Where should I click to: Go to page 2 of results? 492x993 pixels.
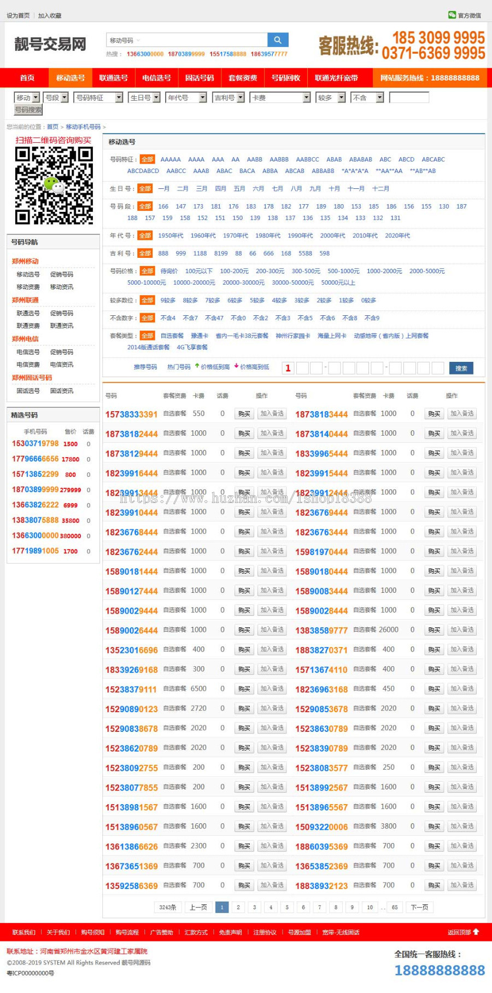[238, 907]
